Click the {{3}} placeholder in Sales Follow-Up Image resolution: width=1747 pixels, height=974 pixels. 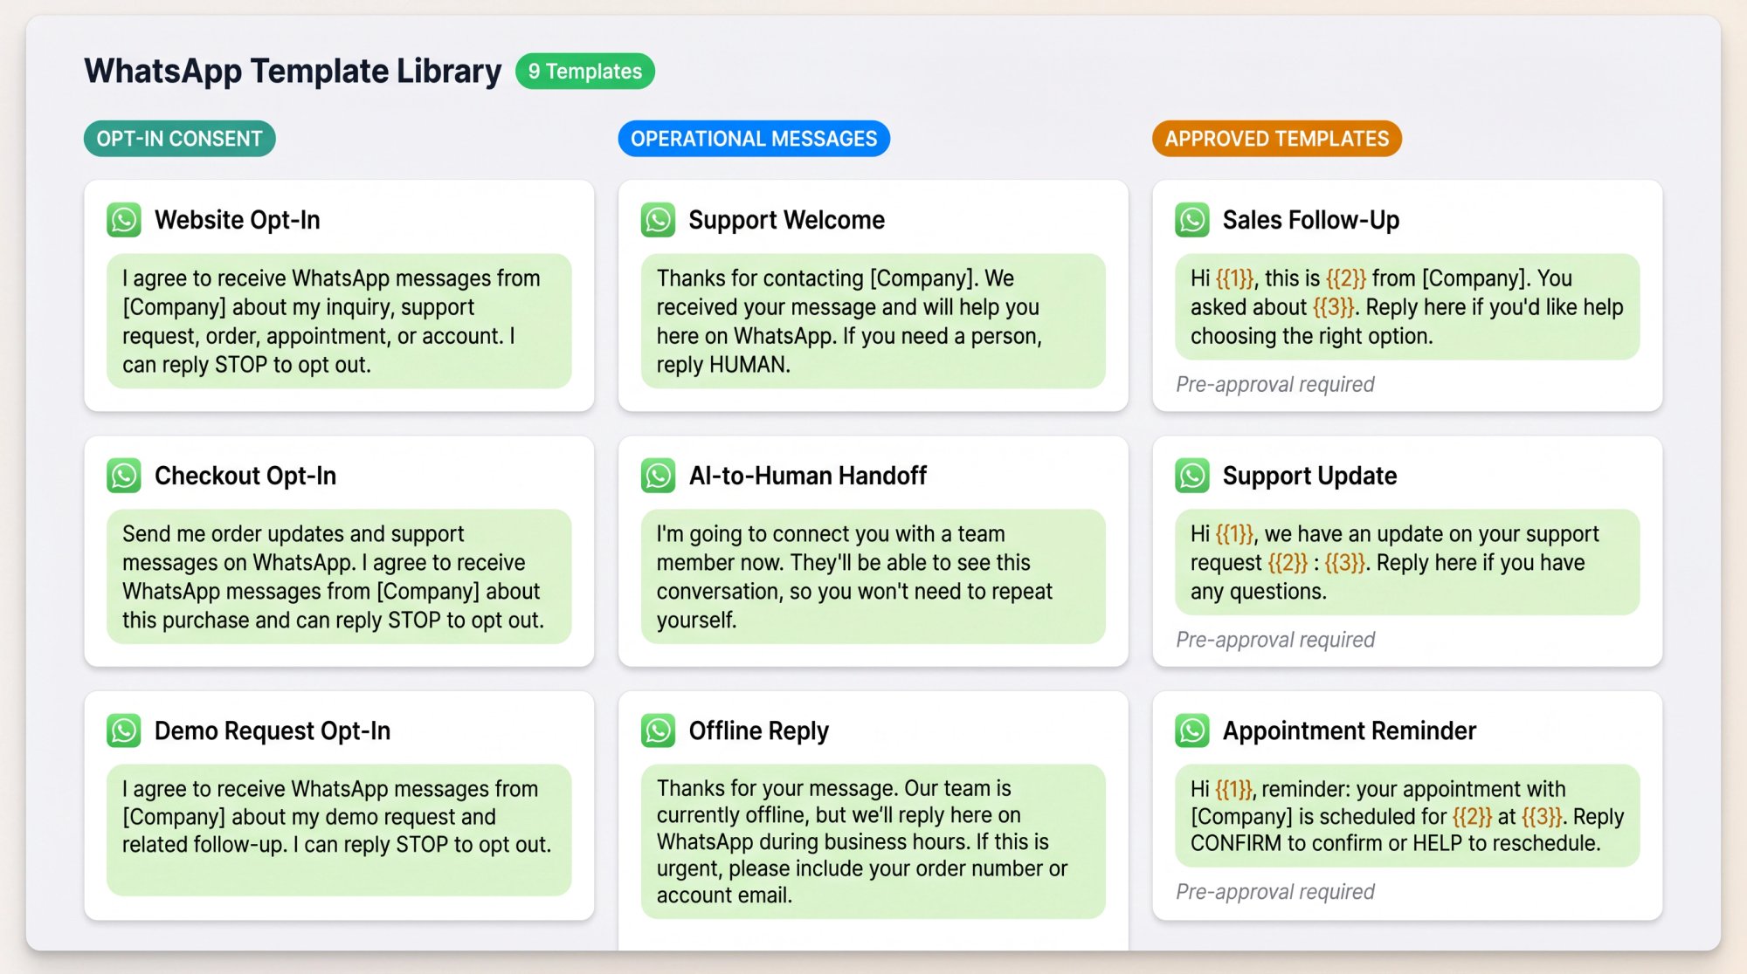[1333, 307]
